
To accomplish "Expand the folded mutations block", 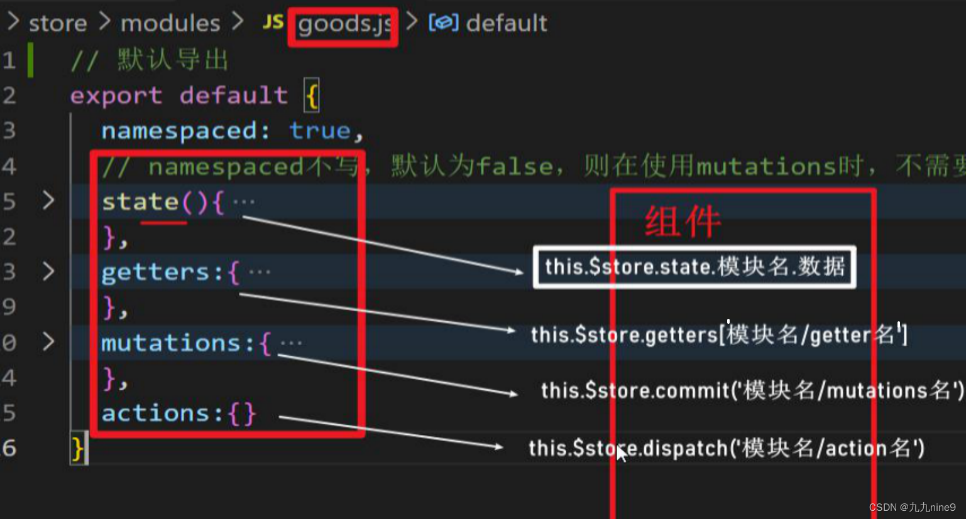I will tap(48, 341).
